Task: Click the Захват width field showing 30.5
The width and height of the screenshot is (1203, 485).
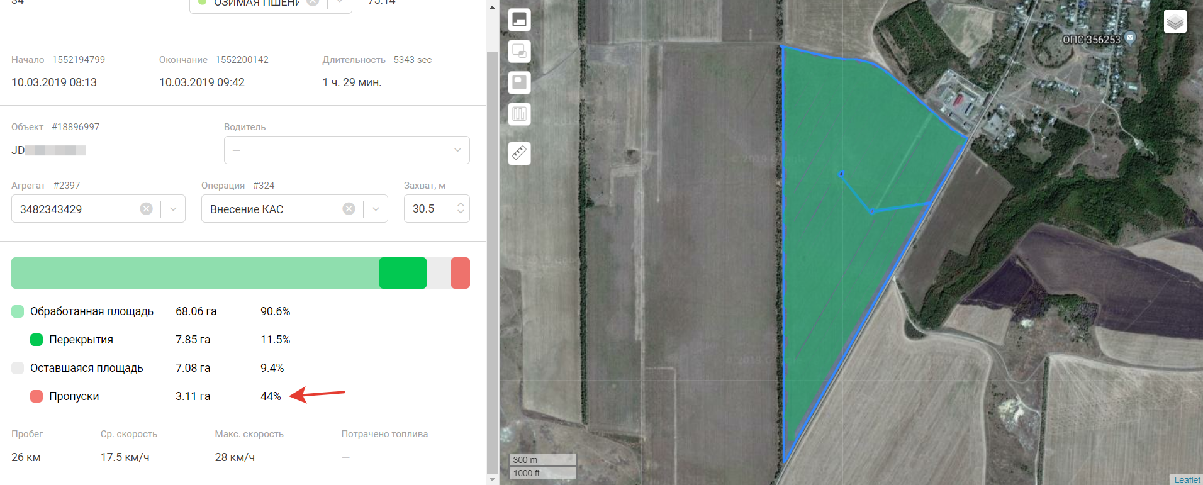Action: click(428, 209)
